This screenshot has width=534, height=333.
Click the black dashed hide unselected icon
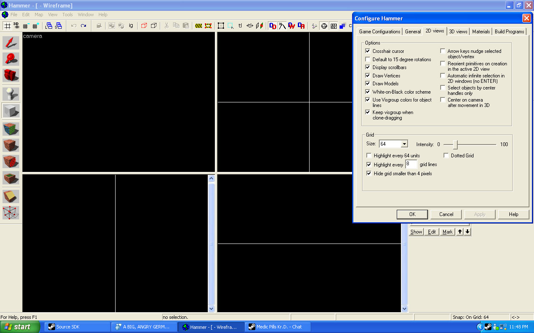(154, 26)
